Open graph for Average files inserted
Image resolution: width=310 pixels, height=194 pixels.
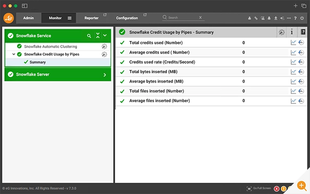(x=293, y=101)
